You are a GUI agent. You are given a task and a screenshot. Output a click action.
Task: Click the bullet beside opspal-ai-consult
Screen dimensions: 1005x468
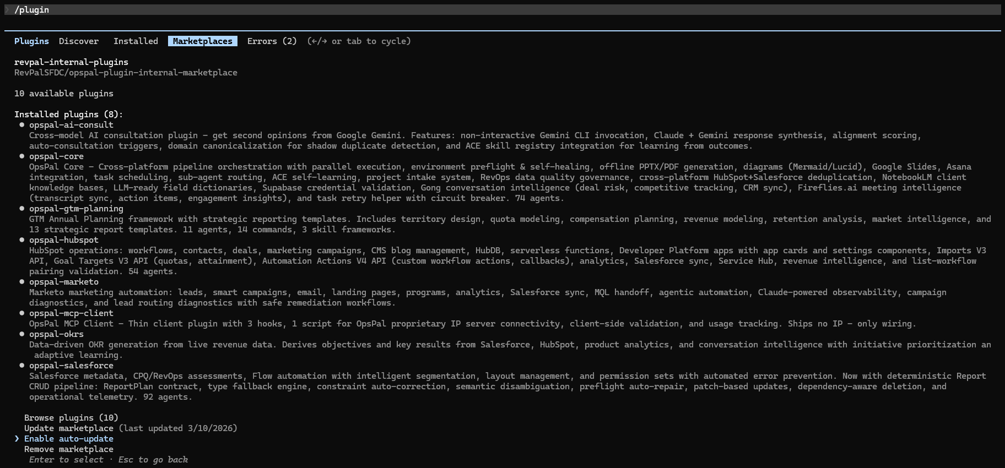click(22, 125)
